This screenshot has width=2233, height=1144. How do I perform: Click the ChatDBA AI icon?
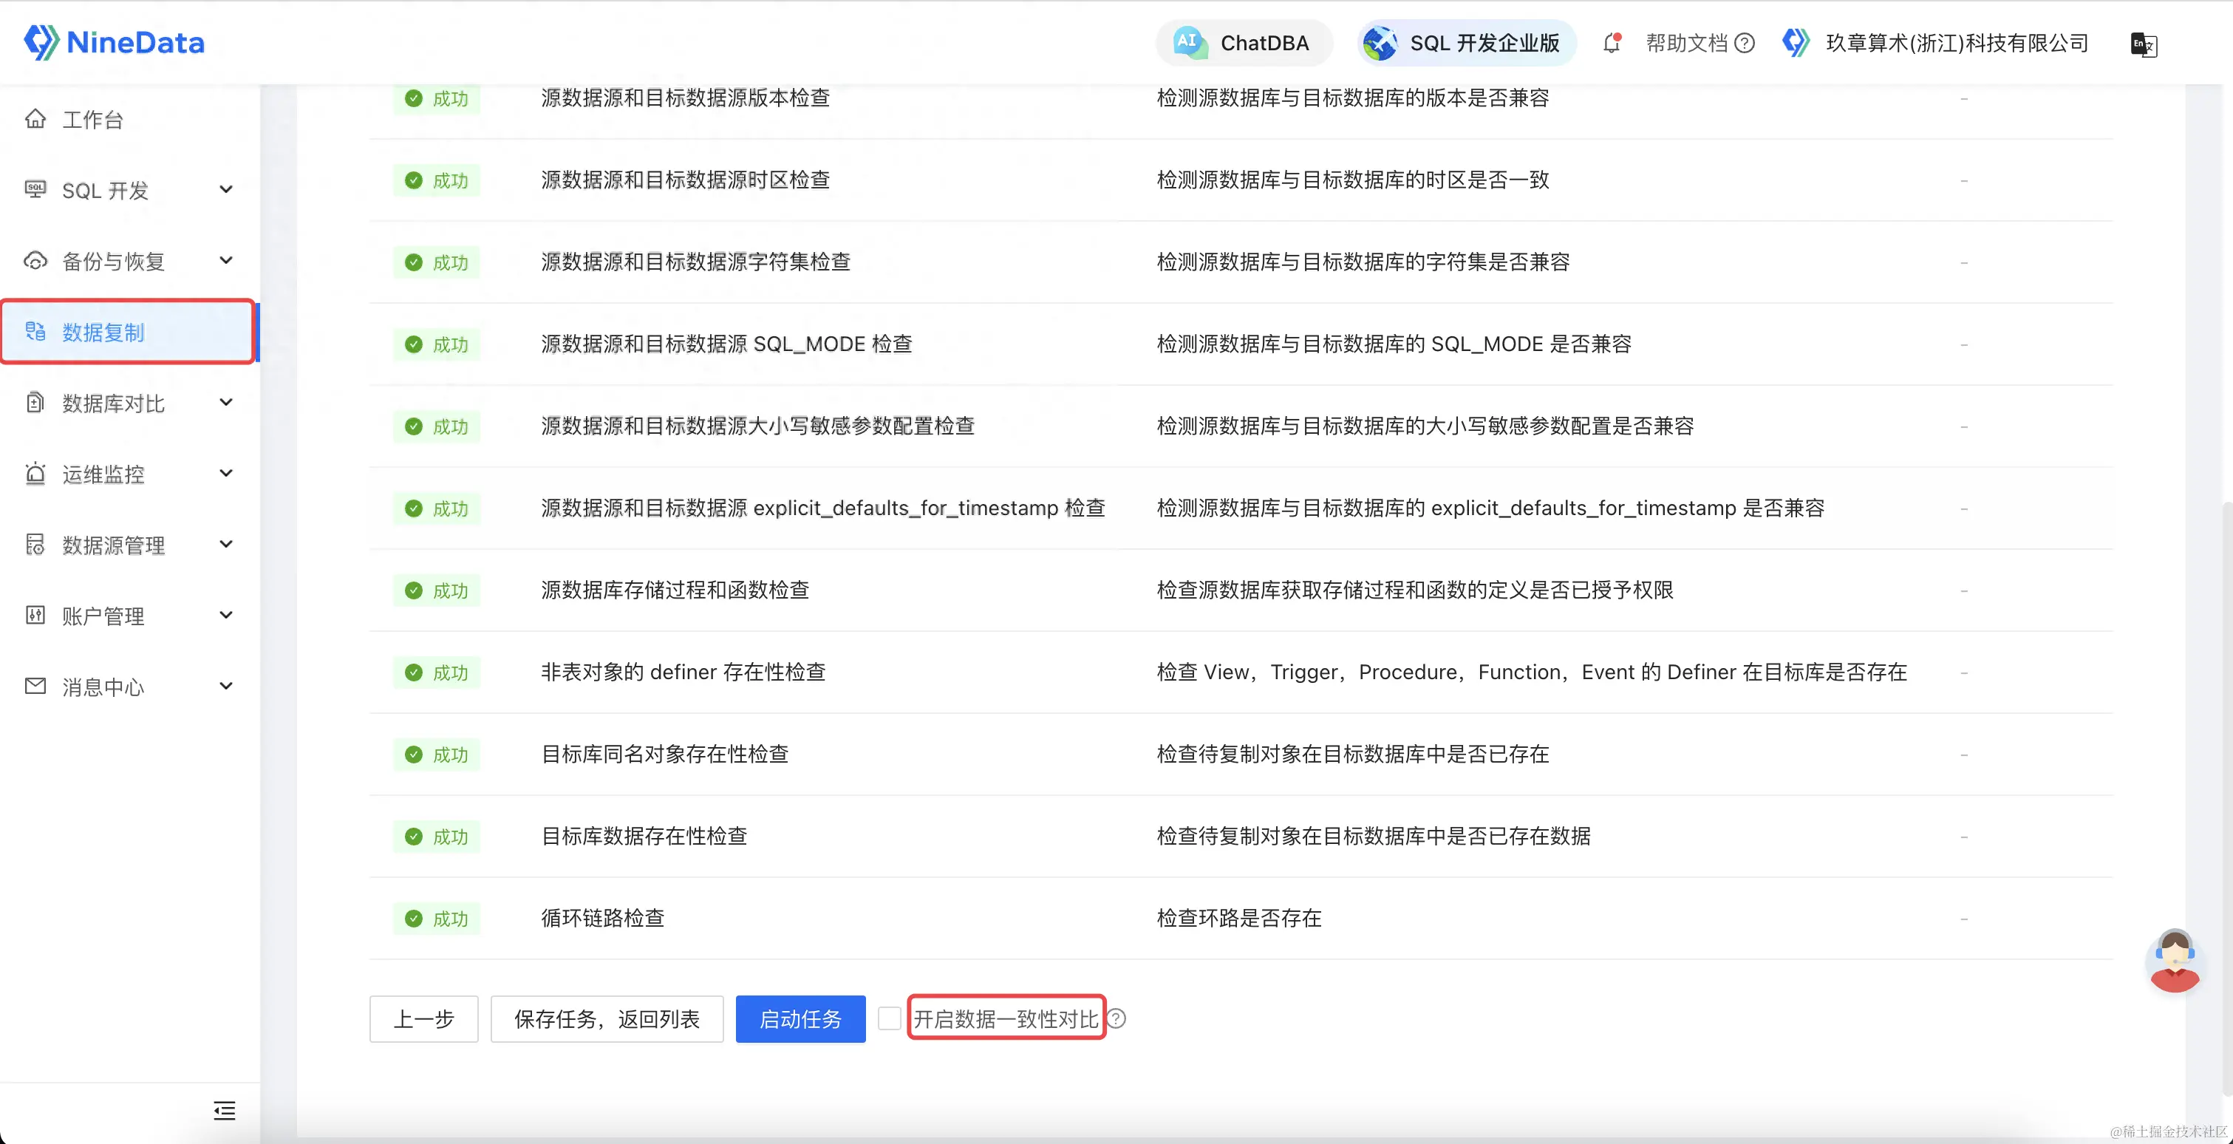tap(1190, 42)
